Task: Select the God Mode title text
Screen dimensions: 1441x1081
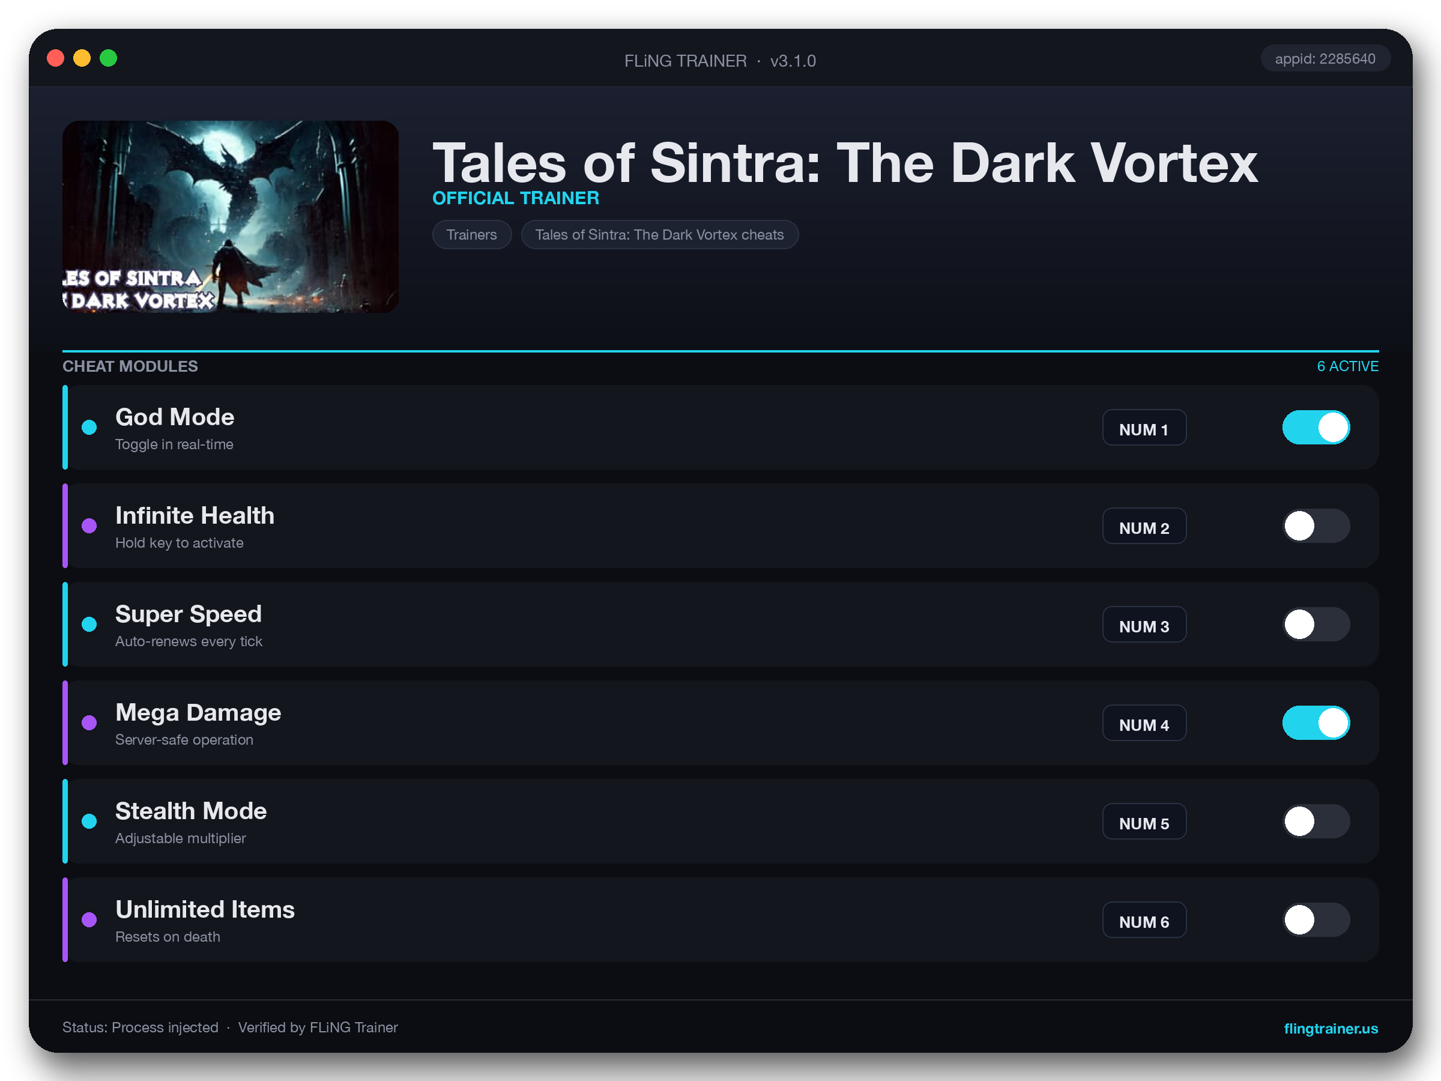Action: pos(175,417)
